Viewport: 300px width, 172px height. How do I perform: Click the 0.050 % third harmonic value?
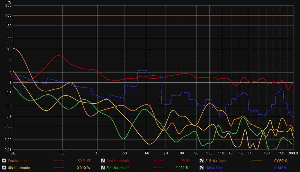pyautogui.click(x=281, y=161)
